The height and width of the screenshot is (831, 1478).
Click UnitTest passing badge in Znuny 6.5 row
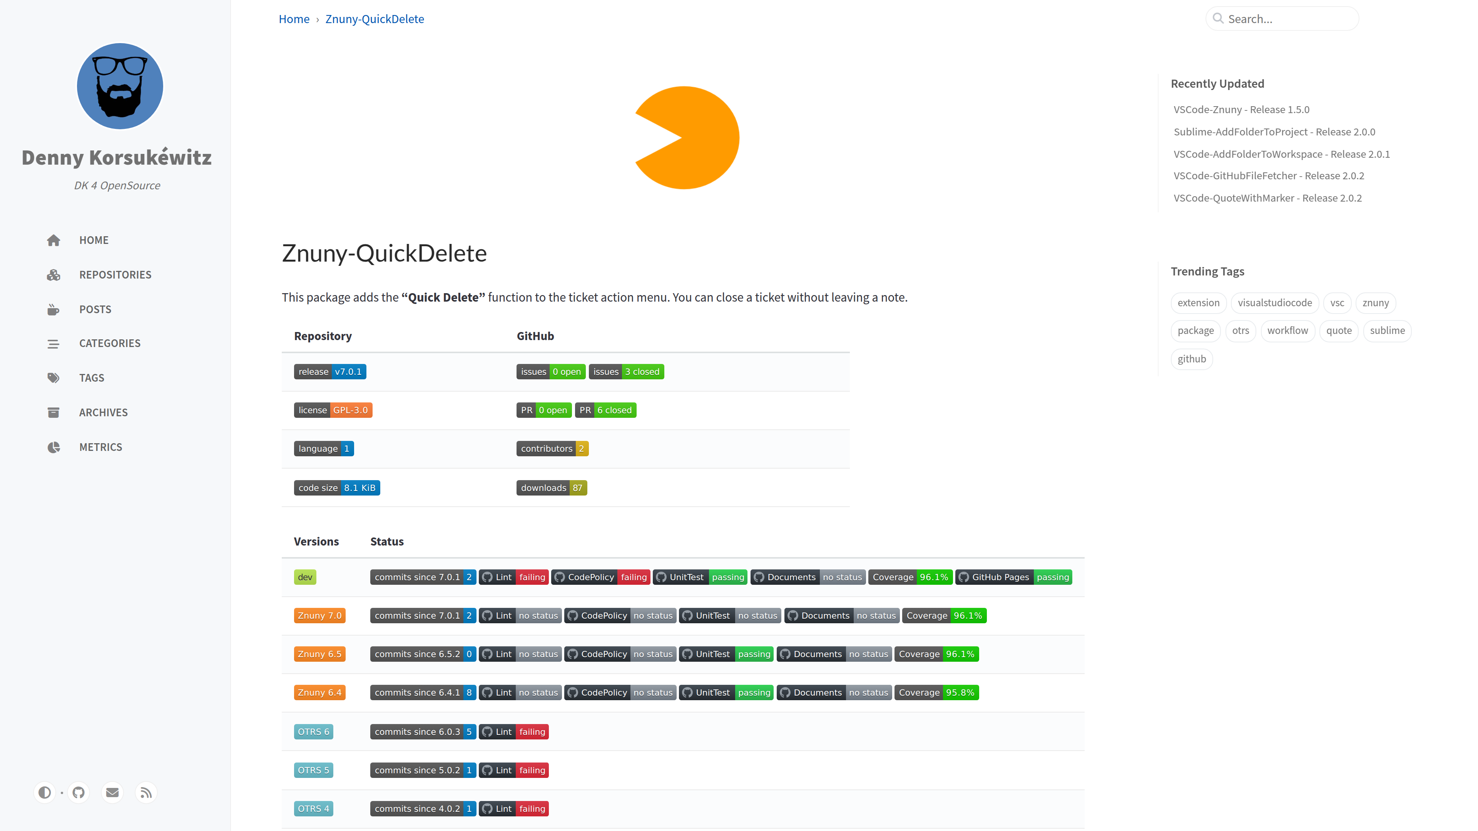point(726,654)
